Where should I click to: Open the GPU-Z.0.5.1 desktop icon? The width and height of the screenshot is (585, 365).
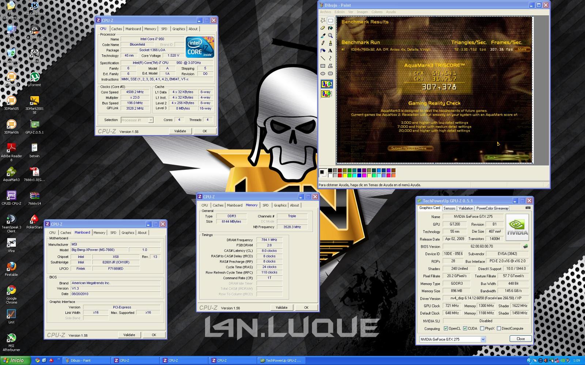coord(34,126)
